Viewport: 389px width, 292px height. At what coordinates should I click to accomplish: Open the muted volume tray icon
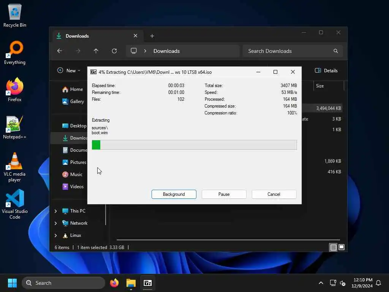(x=343, y=283)
